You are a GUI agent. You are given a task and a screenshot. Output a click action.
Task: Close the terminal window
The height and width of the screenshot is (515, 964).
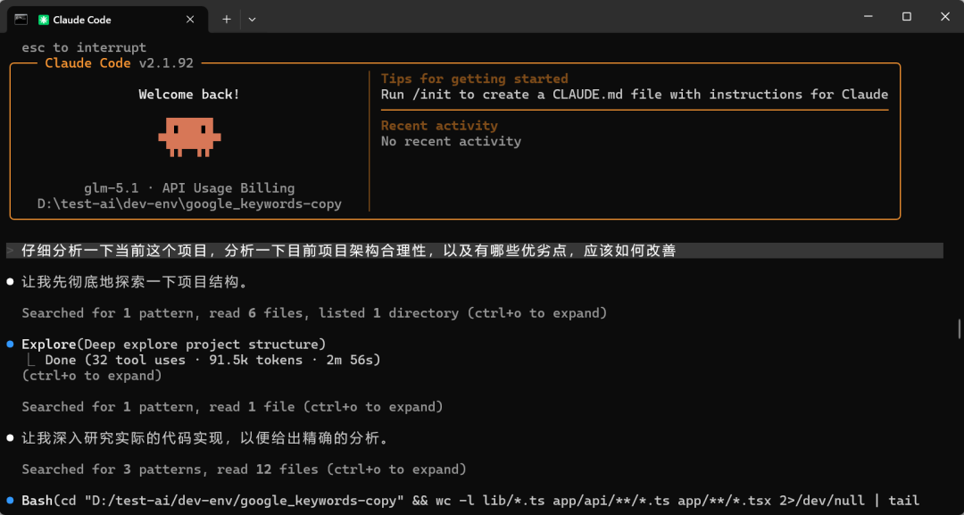click(945, 17)
